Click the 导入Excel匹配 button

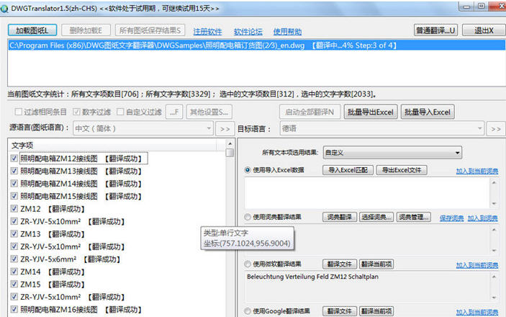click(x=348, y=170)
